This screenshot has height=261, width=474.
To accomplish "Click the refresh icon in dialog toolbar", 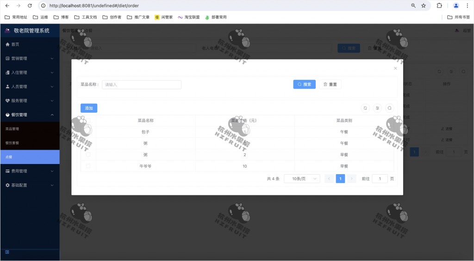I will [365, 108].
